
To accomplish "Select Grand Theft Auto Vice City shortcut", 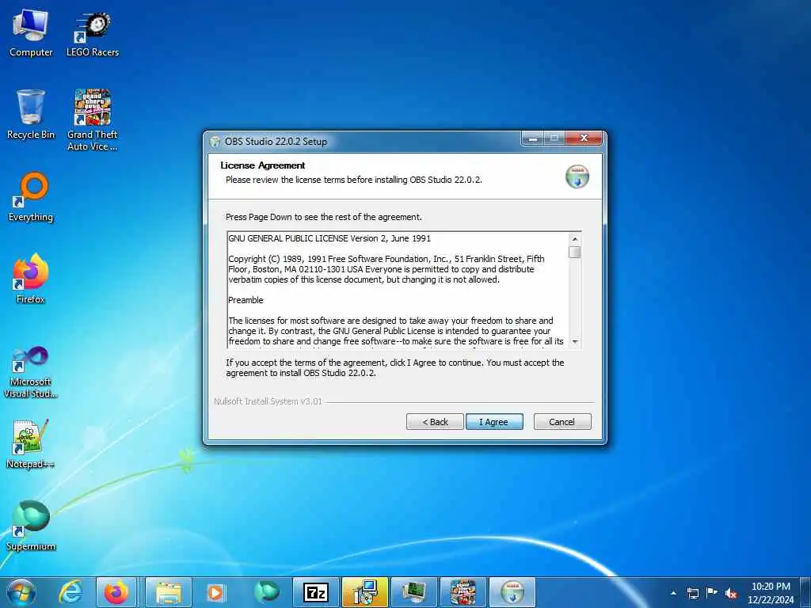I will [x=93, y=120].
